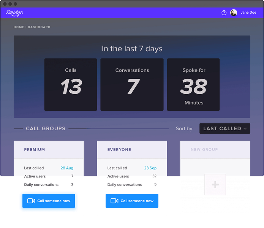Click the 'In the last 7 days' heading

(x=132, y=49)
